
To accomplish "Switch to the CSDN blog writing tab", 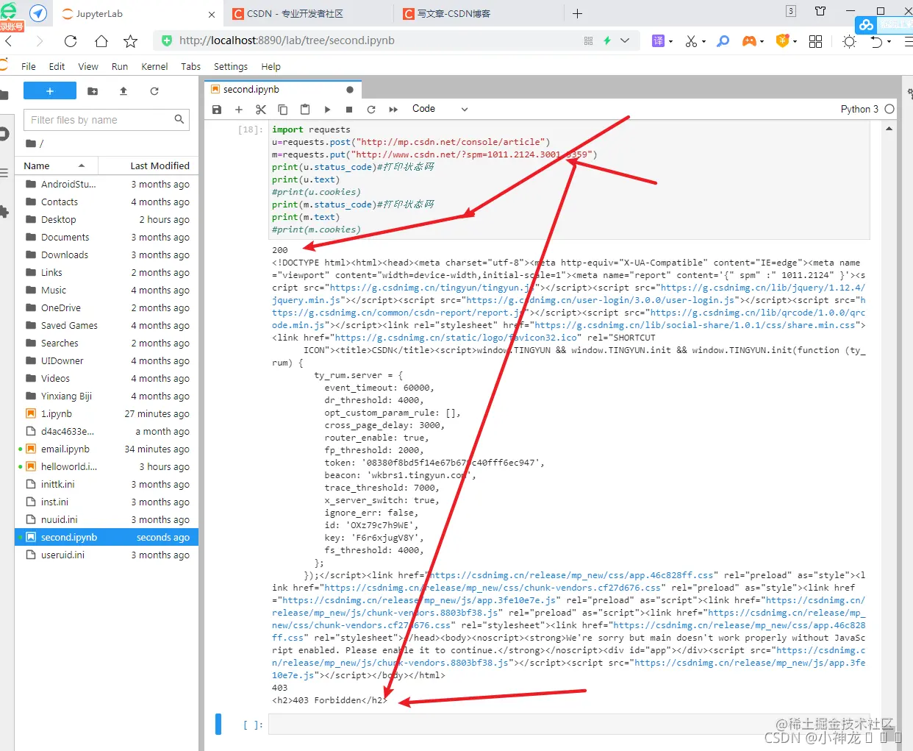I will [478, 14].
